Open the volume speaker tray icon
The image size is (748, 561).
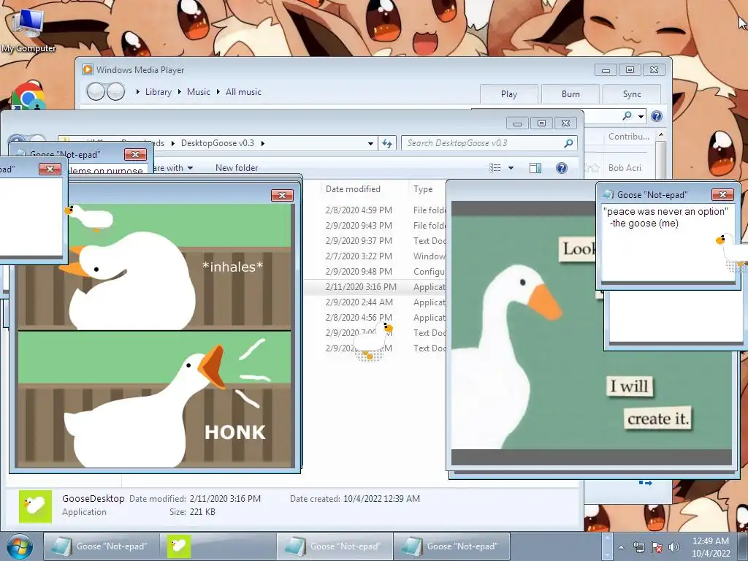[x=674, y=547]
